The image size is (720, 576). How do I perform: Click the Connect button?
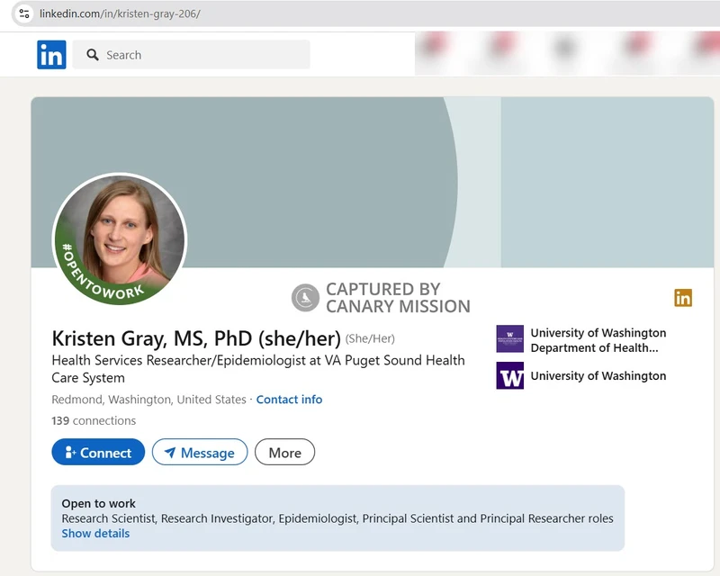tap(98, 452)
